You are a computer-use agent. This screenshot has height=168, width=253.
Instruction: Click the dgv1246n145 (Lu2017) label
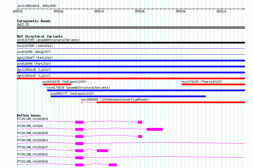(34, 76)
